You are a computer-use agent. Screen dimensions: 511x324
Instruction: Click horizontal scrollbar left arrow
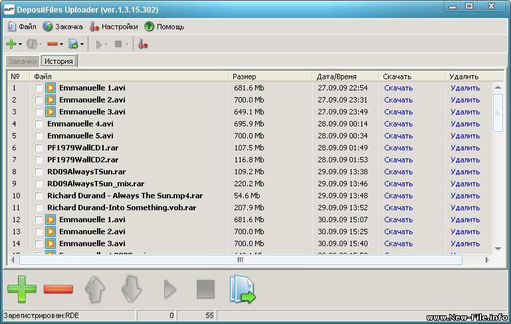tap(13, 260)
